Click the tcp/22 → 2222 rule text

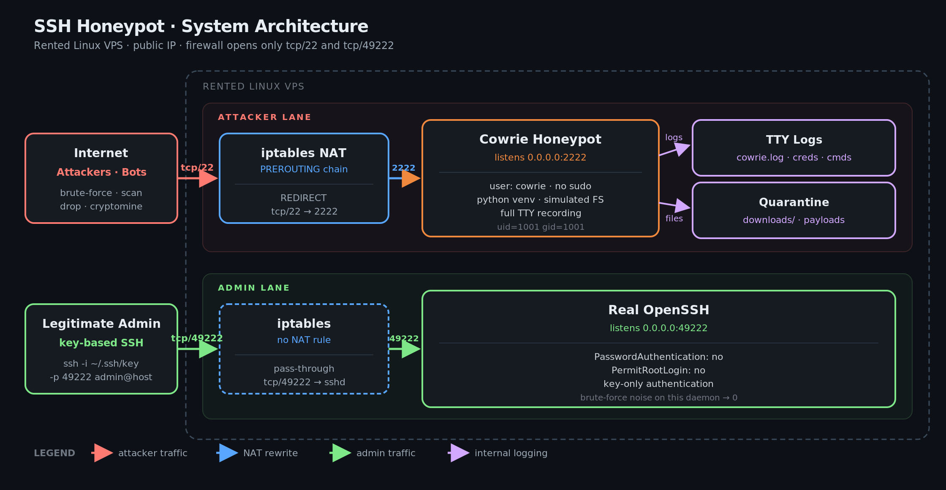(x=304, y=212)
